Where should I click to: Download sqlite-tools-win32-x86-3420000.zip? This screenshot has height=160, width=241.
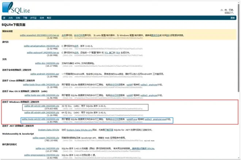pyautogui.click(x=41, y=119)
